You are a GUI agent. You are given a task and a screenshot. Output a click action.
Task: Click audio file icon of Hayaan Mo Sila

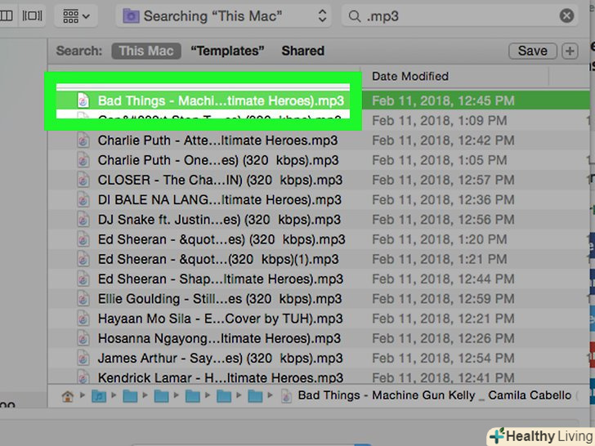coord(83,319)
